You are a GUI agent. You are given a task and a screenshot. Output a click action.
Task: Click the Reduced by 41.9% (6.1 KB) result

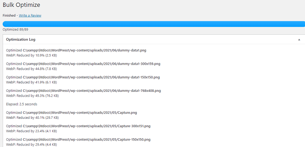[32, 82]
